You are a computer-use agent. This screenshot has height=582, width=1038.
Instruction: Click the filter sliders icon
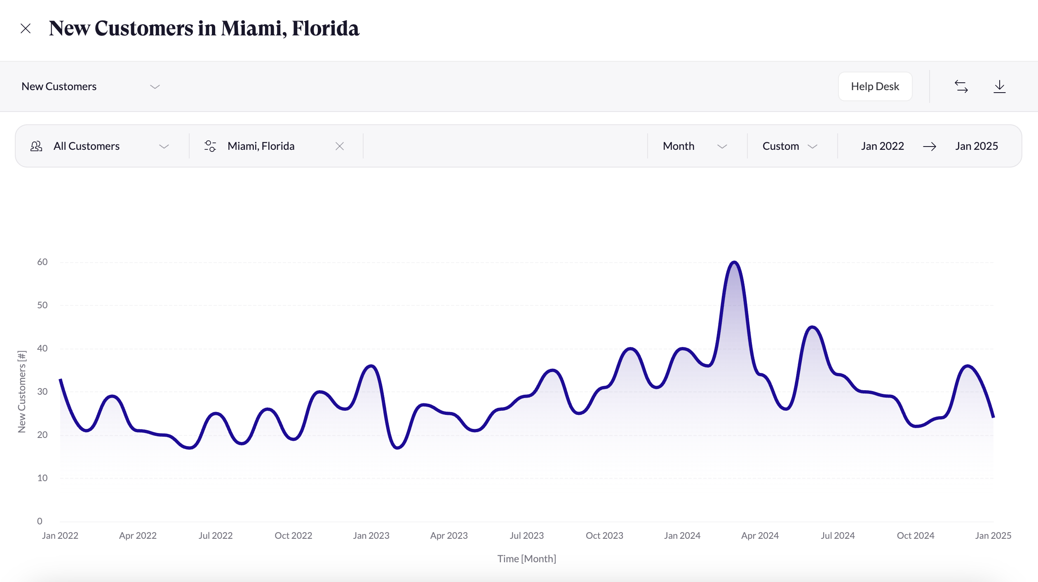tap(210, 146)
